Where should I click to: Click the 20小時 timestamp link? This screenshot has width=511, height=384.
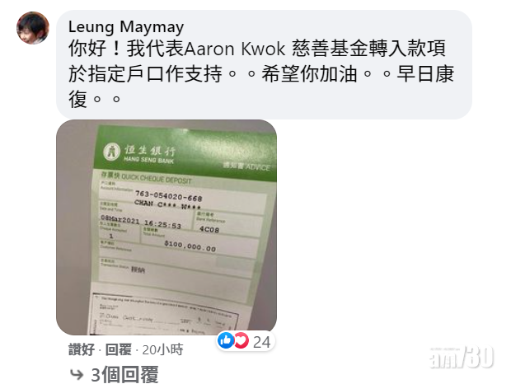pyautogui.click(x=162, y=349)
